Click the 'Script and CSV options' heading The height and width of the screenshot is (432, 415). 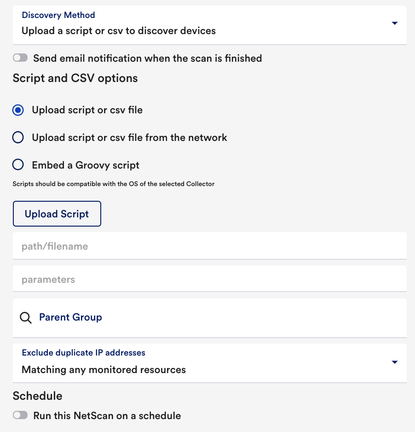(x=75, y=78)
